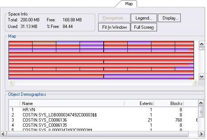Click the Total 200.00 MB value
This screenshot has width=207, height=140.
(x=30, y=20)
